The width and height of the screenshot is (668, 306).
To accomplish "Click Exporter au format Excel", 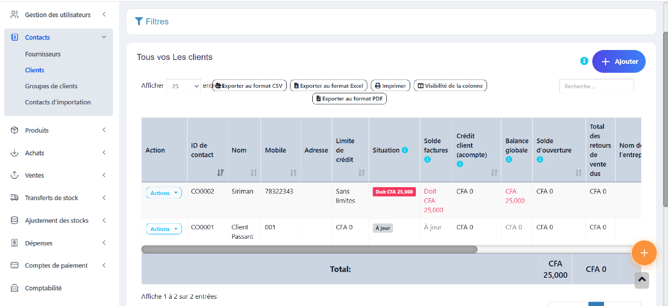I will coord(328,86).
